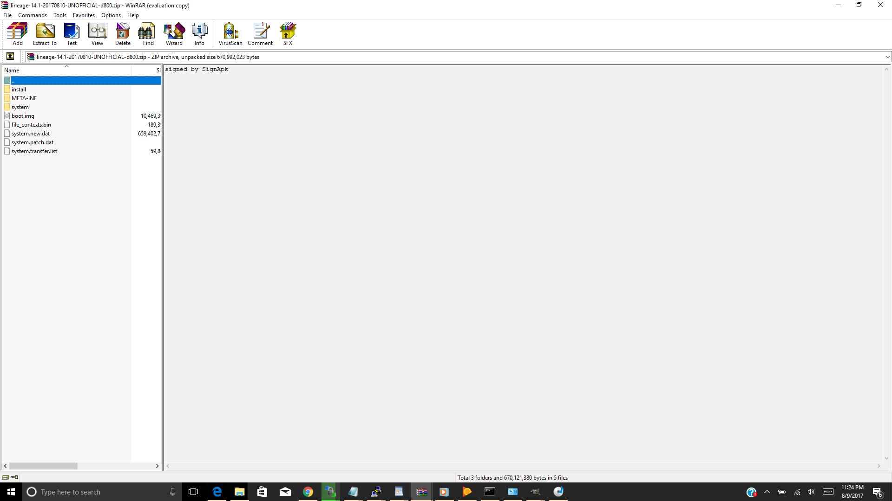Go up one folder level
892x501 pixels.
point(10,57)
